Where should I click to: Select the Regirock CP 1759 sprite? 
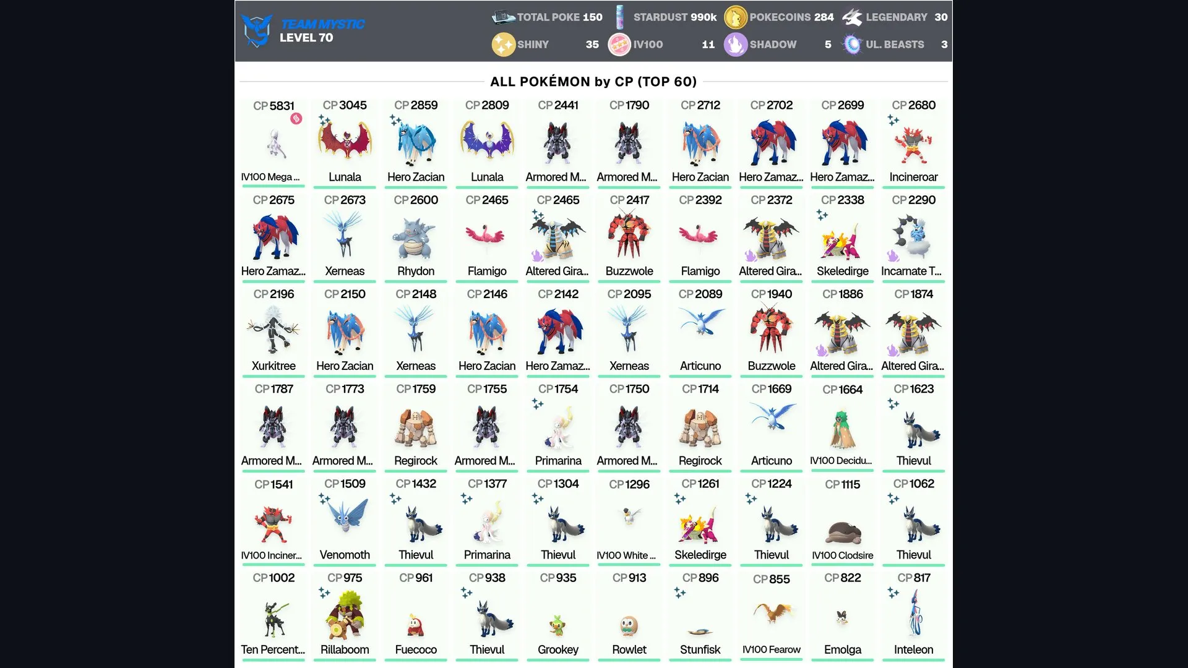pos(416,427)
